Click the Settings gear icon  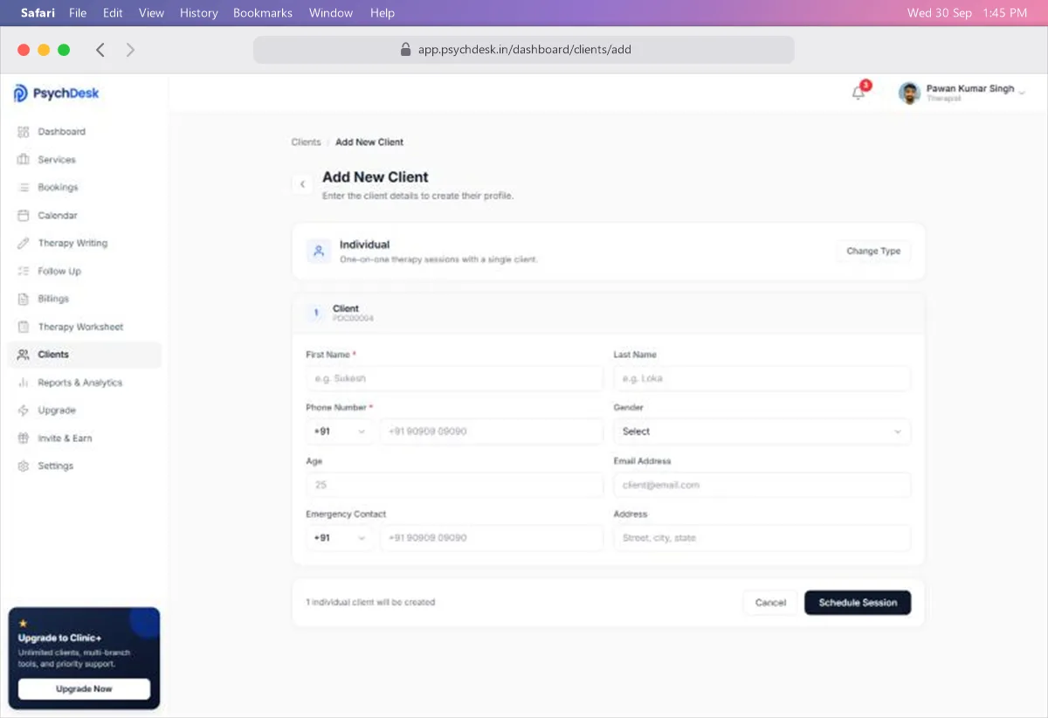click(24, 466)
